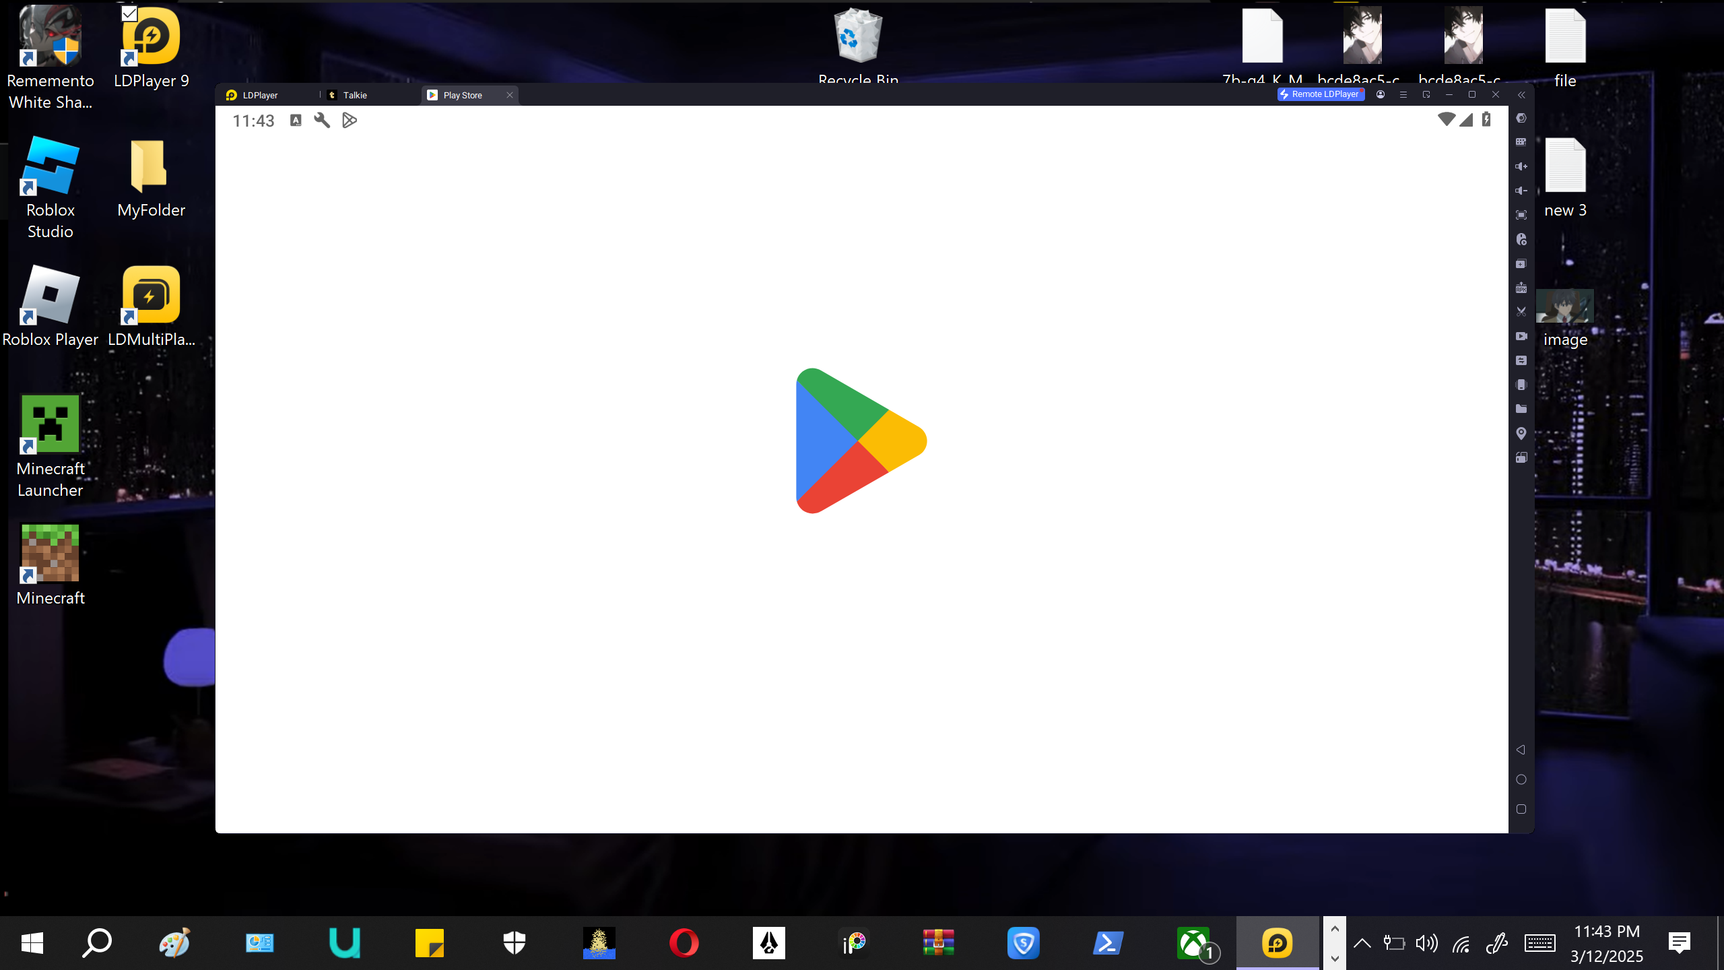Tap Android recent apps square button
The image size is (1724, 970).
coord(1521,809)
